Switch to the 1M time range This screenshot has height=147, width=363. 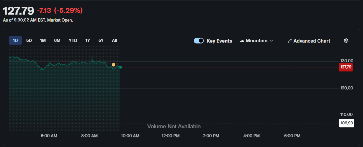point(43,41)
